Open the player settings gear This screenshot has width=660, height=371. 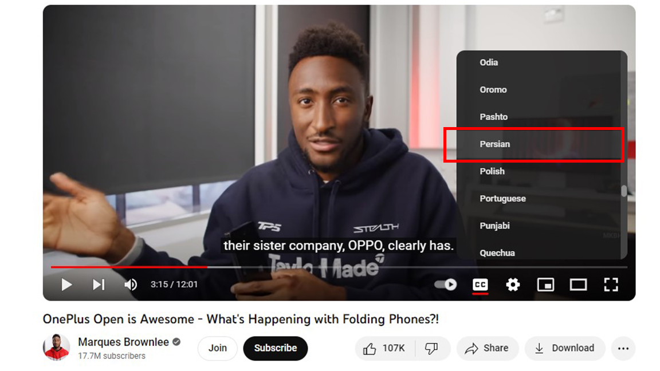pos(513,285)
